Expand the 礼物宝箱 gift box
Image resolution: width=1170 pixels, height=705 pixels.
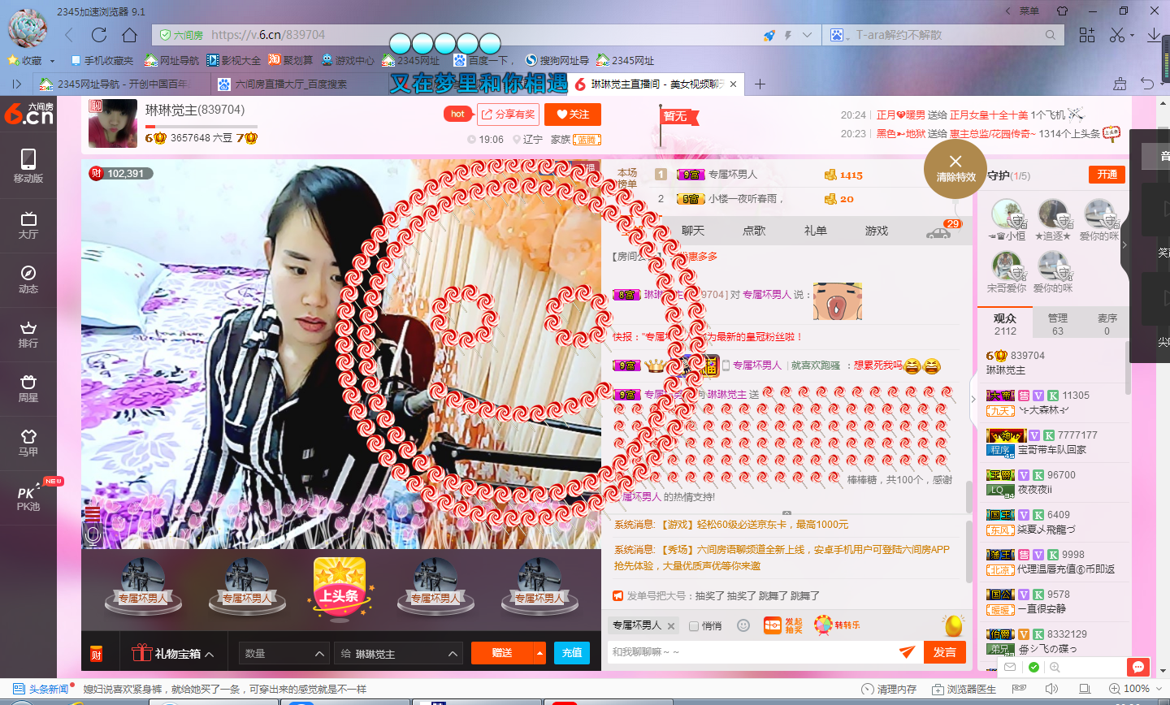(x=173, y=653)
